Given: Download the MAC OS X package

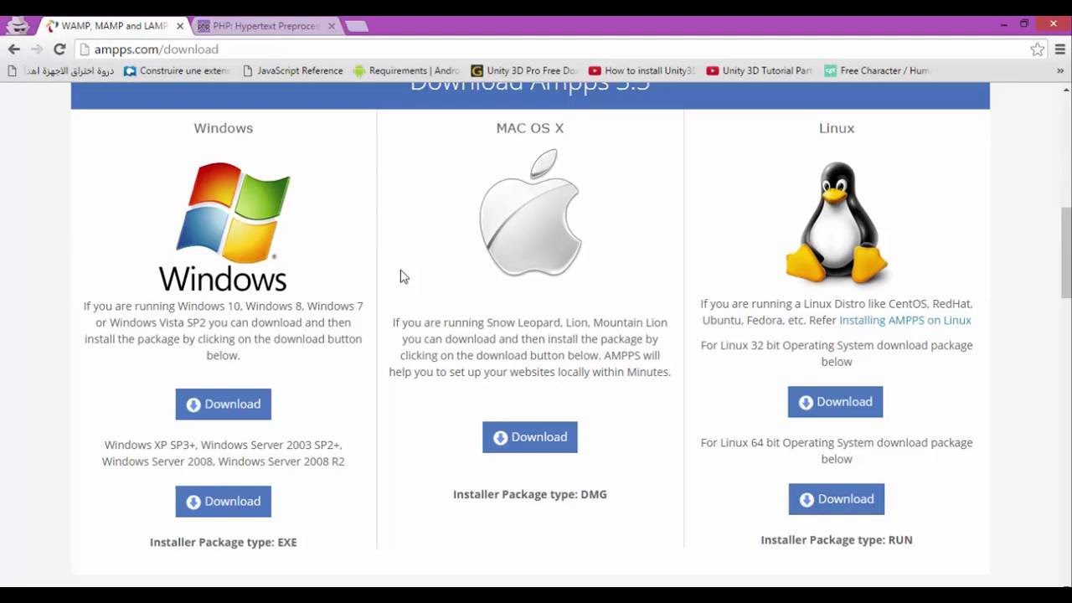Looking at the screenshot, I should click(529, 437).
